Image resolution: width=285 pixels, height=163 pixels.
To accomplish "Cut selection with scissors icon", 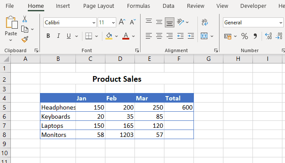I will (25, 19).
